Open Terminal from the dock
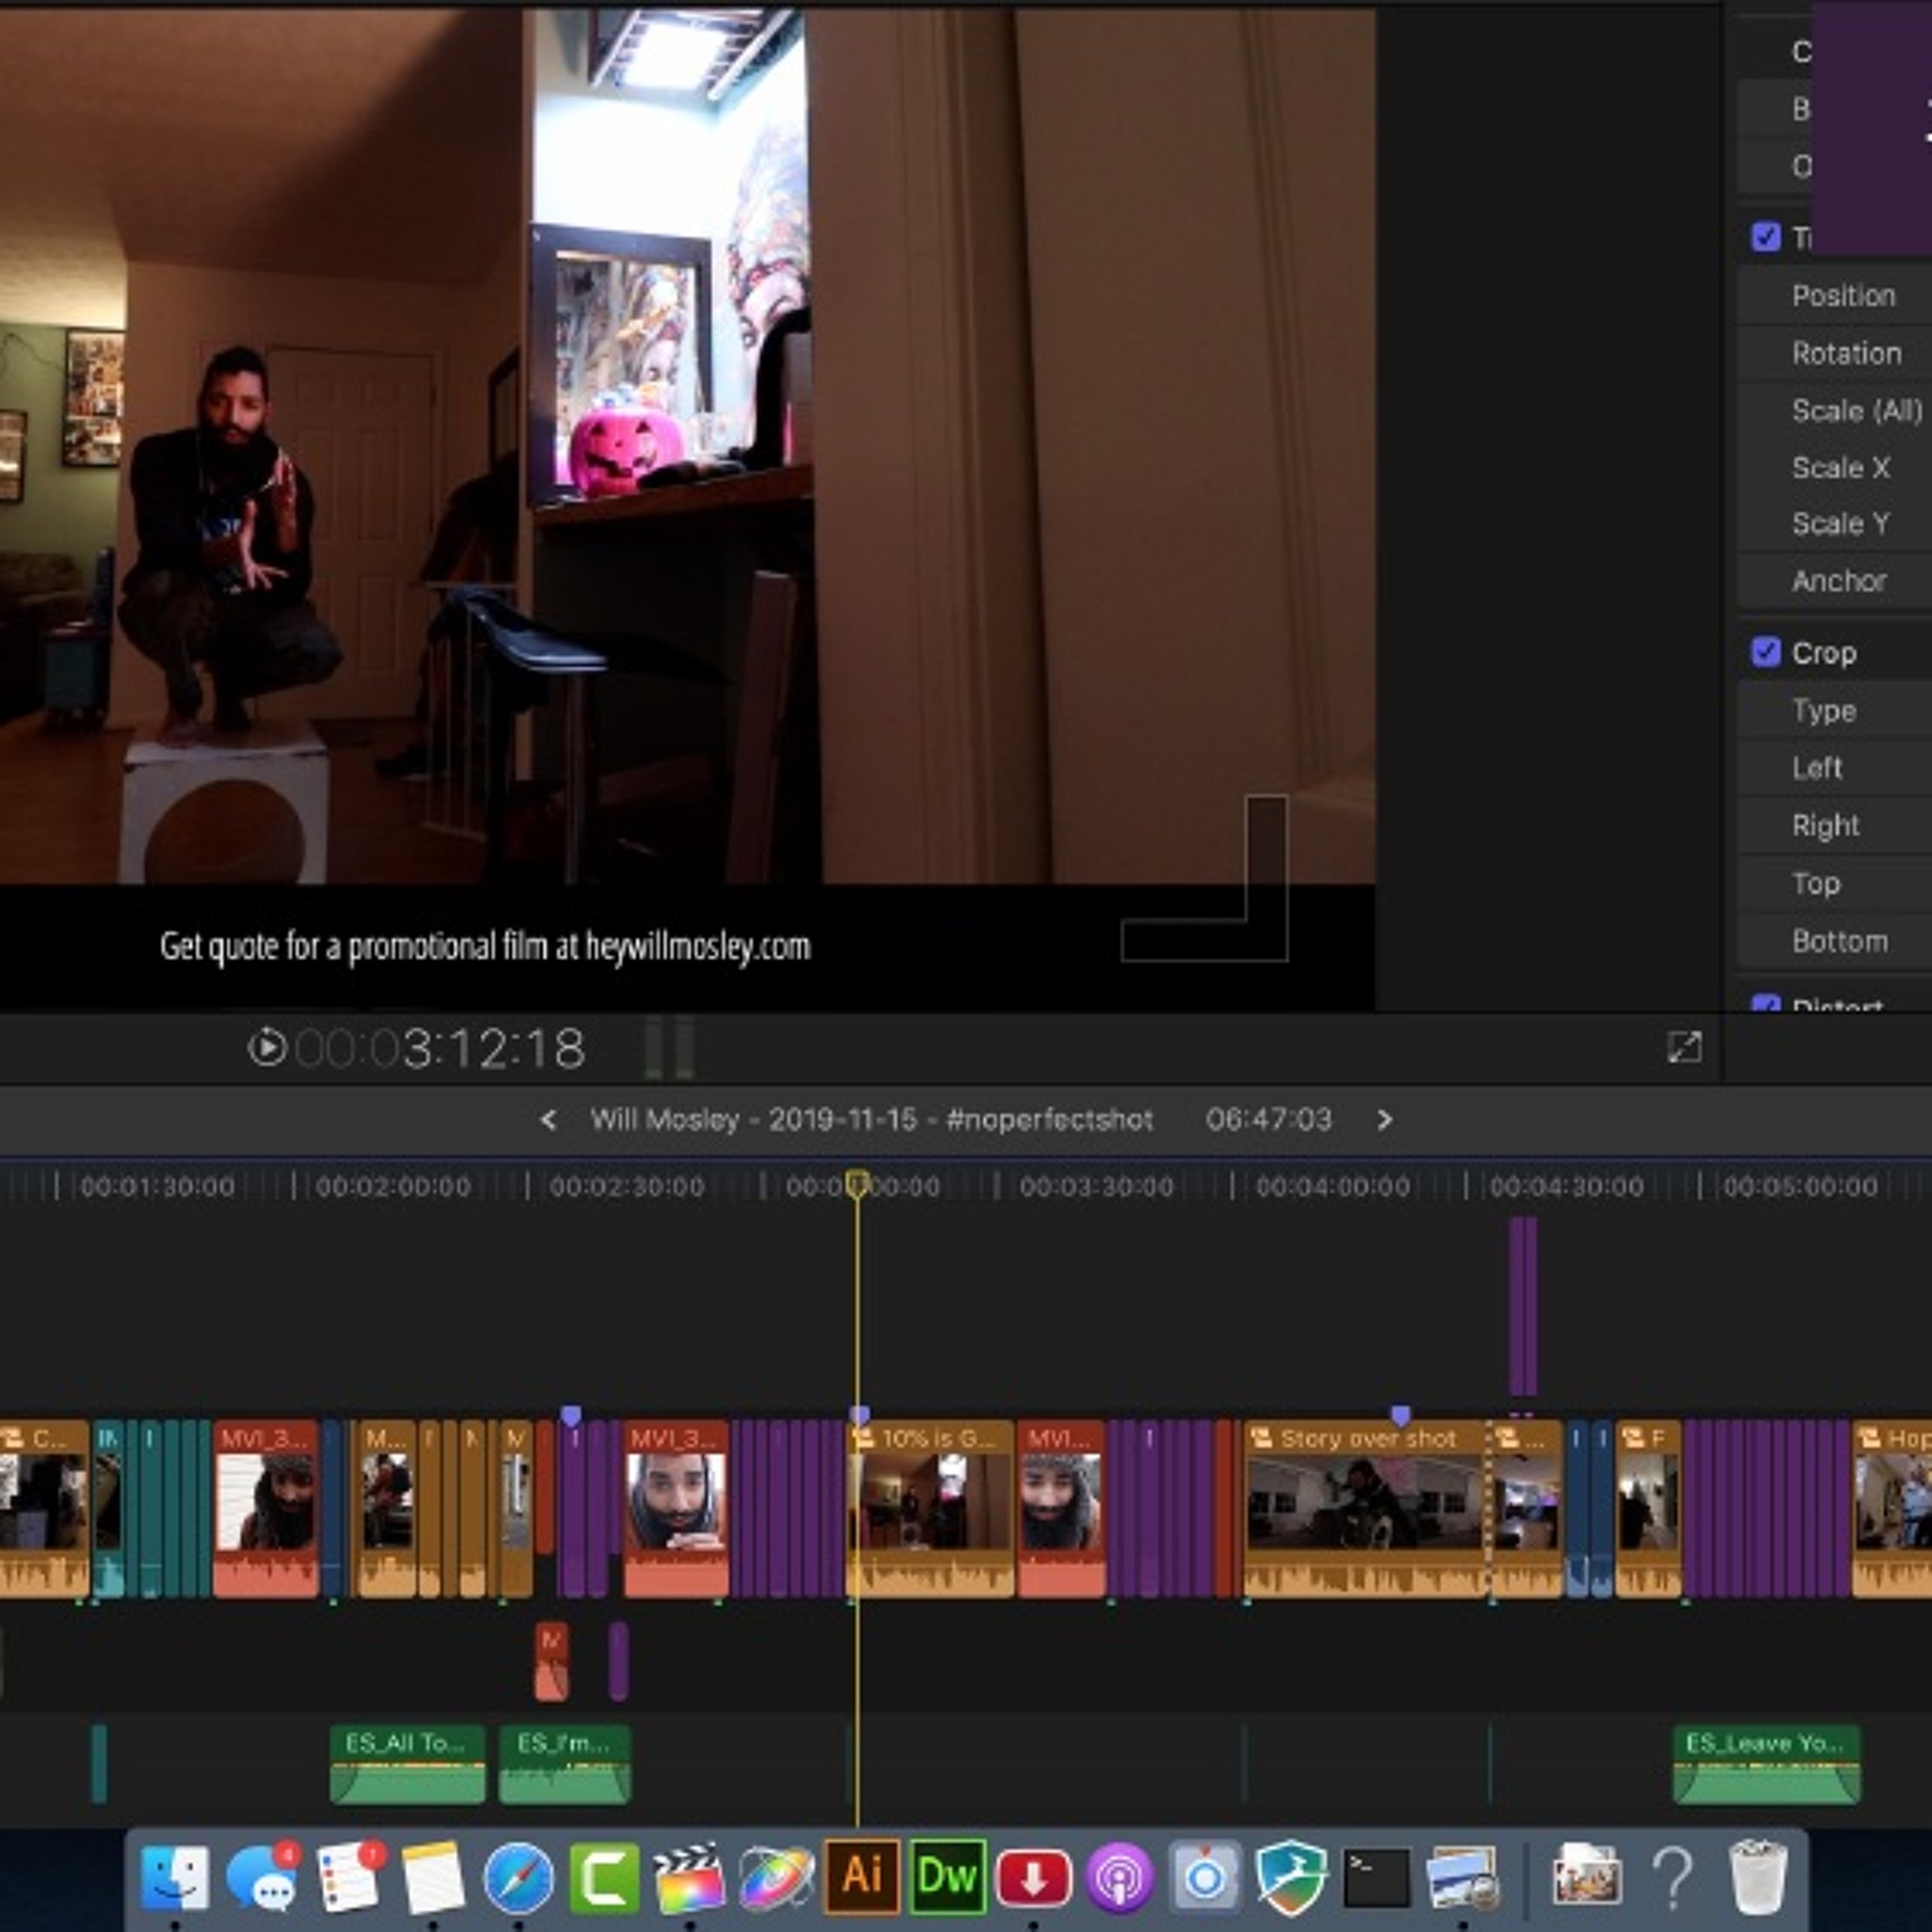This screenshot has width=1932, height=1932. coord(1377,1877)
